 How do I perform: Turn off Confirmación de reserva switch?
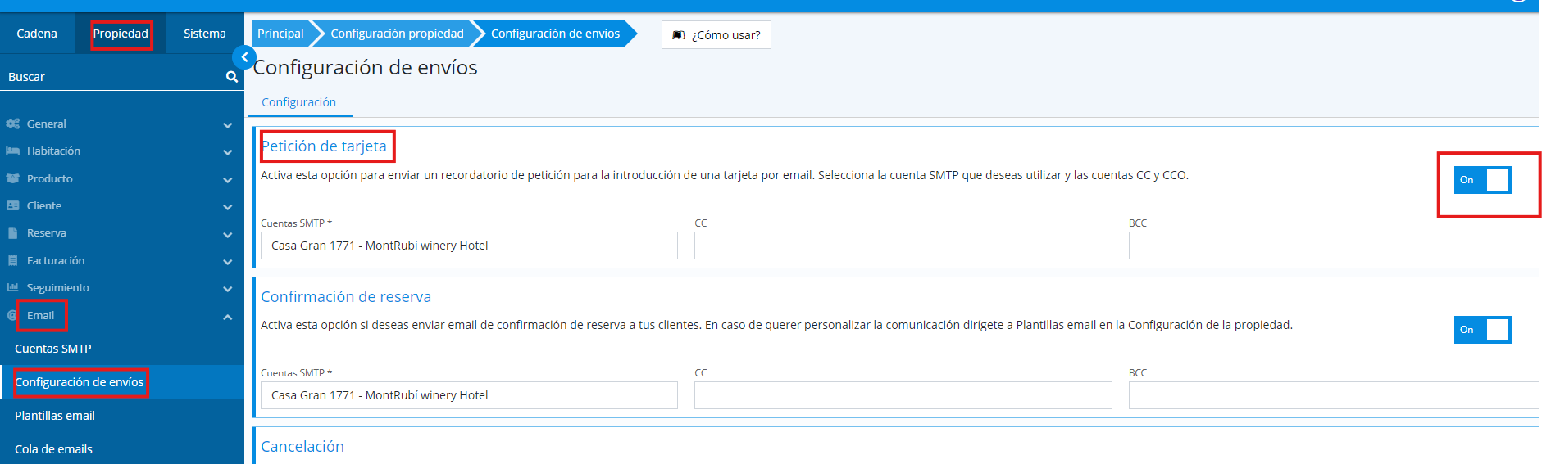(1482, 330)
